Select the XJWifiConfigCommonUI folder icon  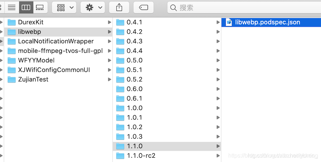(12, 70)
